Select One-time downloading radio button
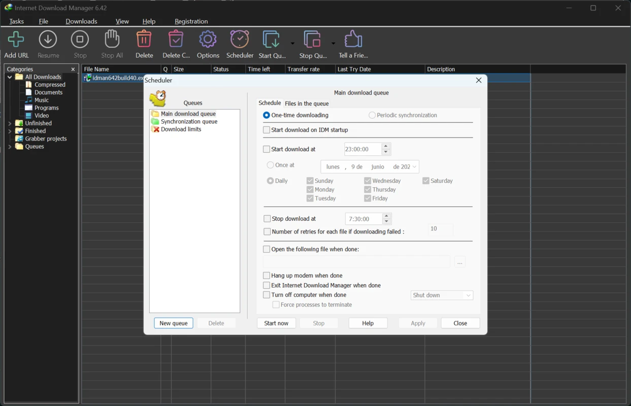 (267, 115)
